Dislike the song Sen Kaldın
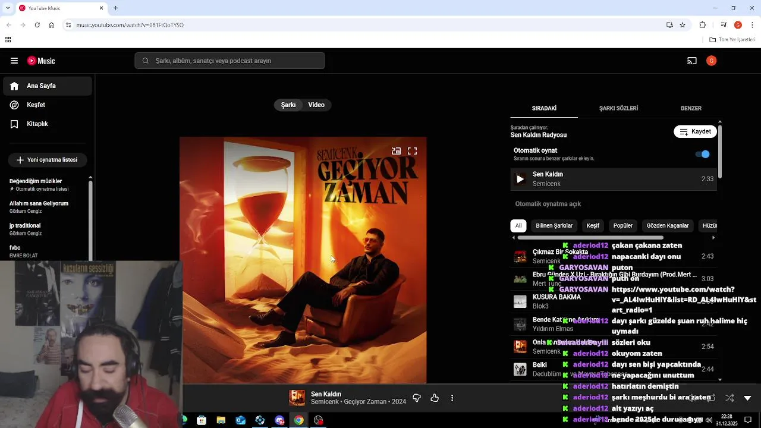 (x=417, y=398)
